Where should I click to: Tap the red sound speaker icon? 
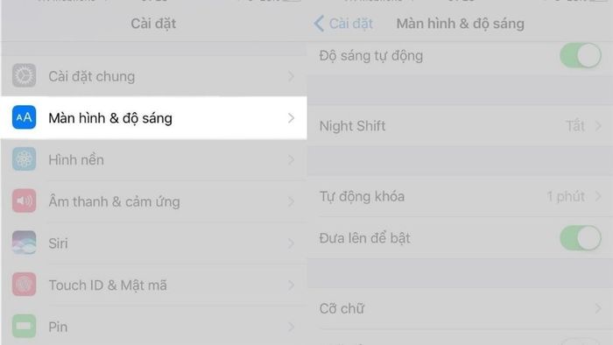pos(24,201)
